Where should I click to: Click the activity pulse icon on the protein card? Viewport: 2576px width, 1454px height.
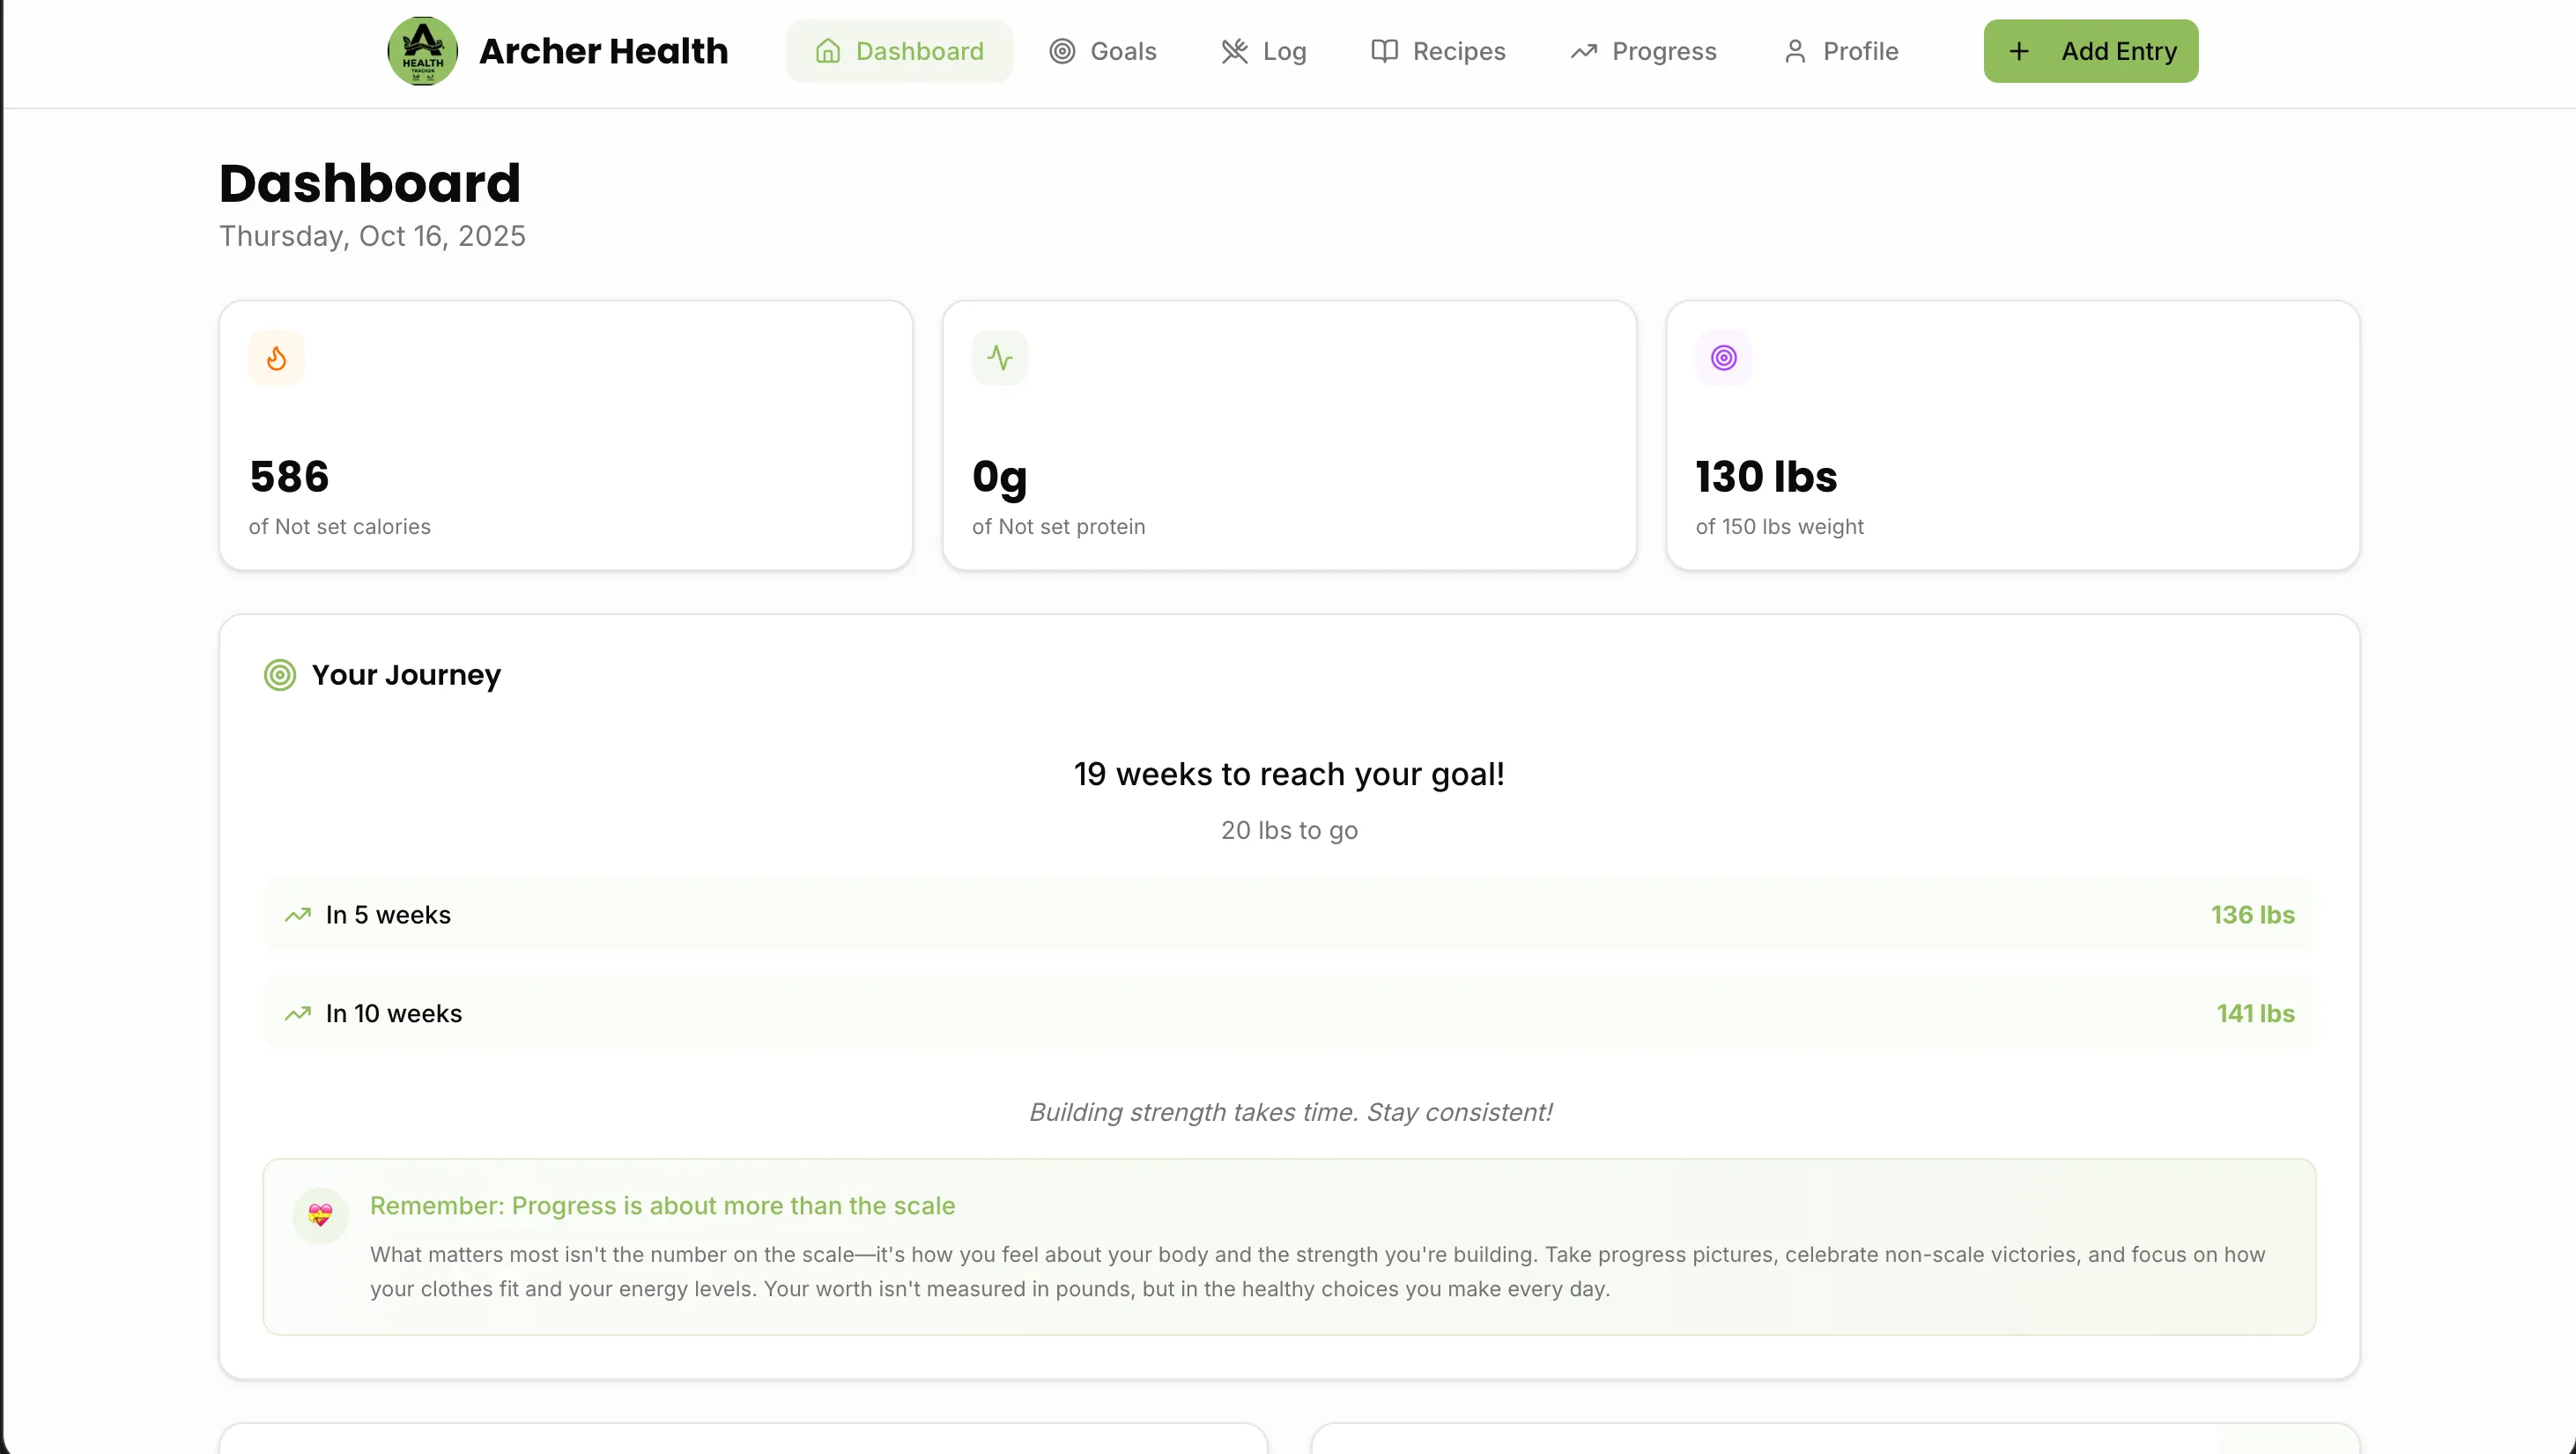click(1000, 357)
